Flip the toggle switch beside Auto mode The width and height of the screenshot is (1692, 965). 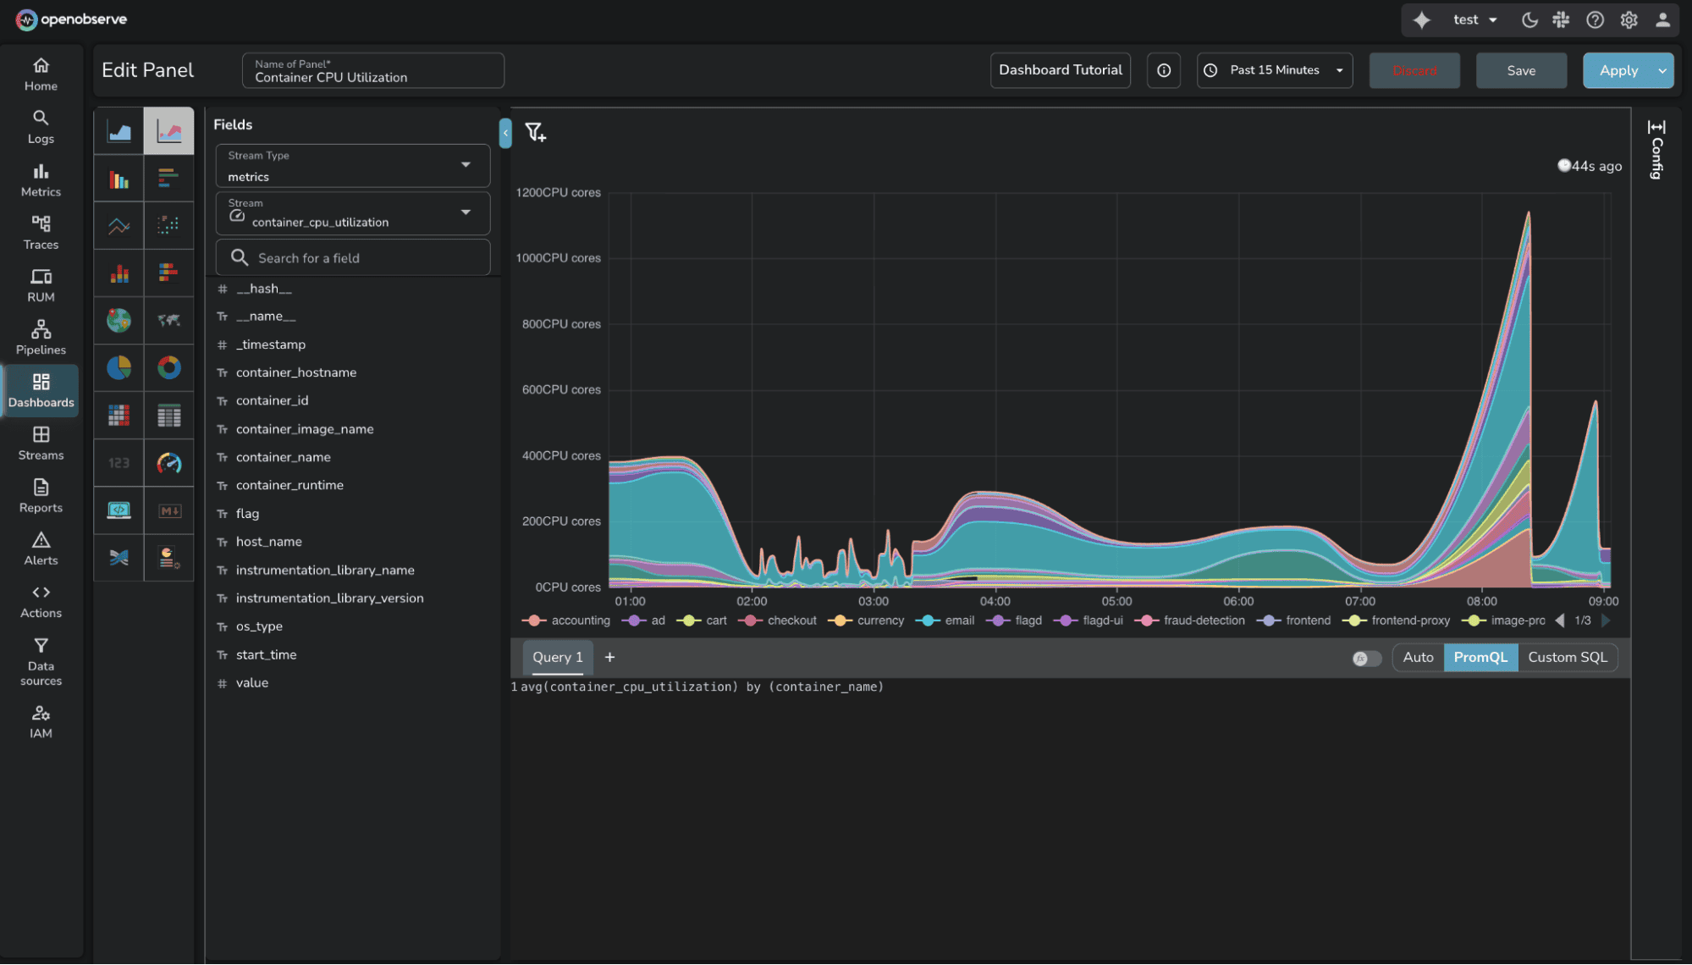coord(1365,658)
